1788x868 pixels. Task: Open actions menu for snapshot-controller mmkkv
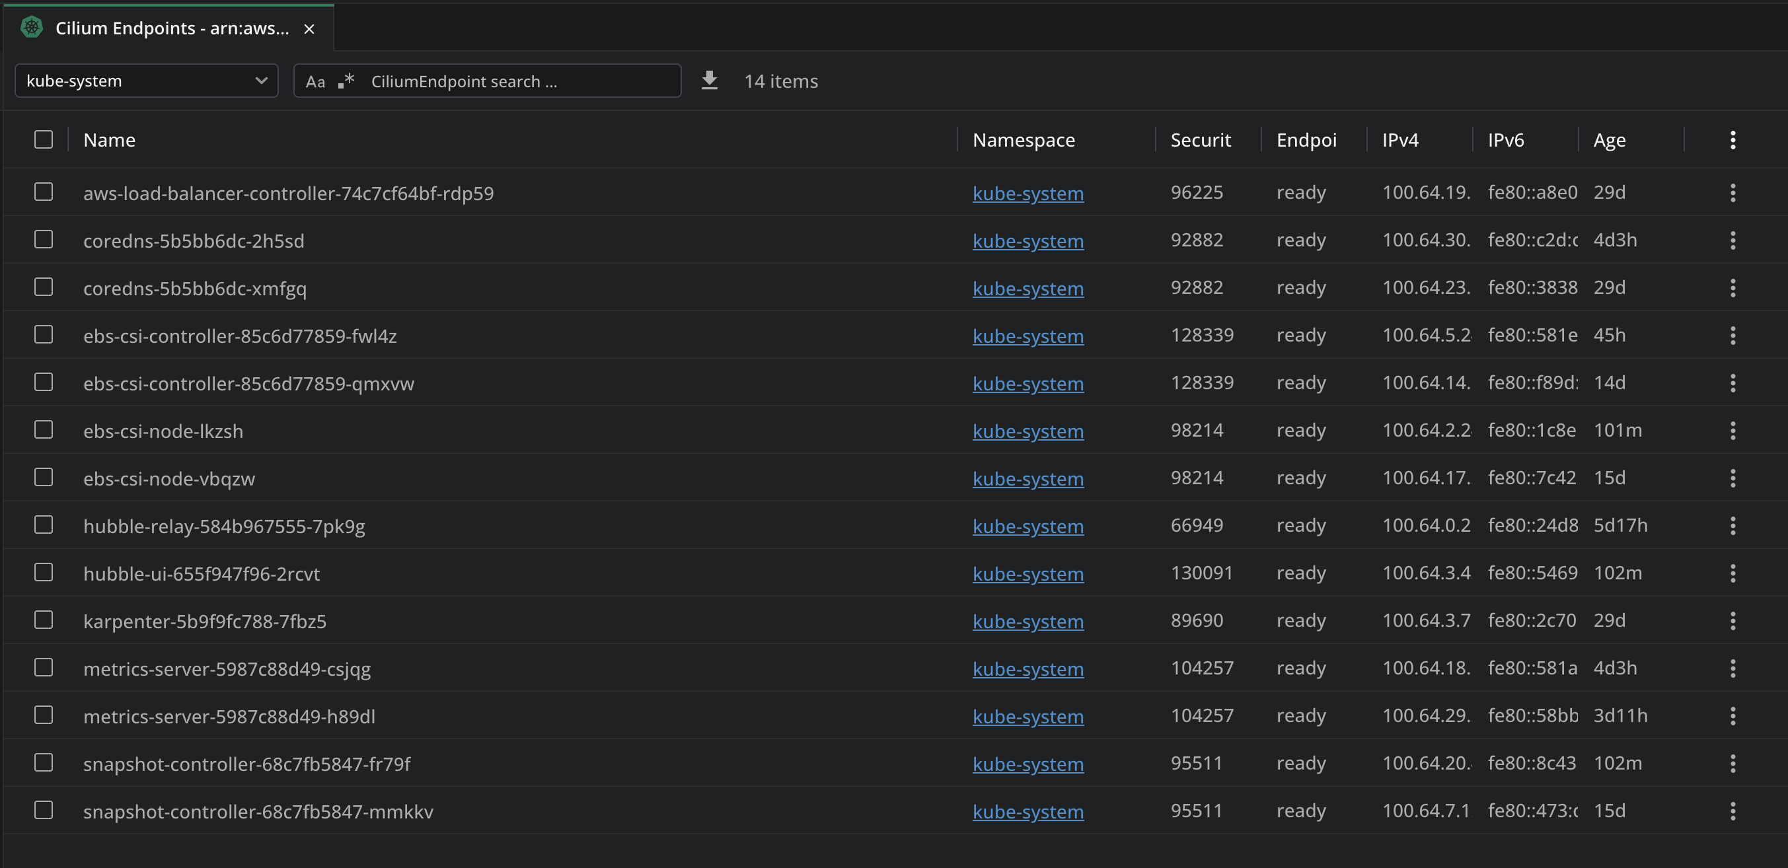[1732, 811]
